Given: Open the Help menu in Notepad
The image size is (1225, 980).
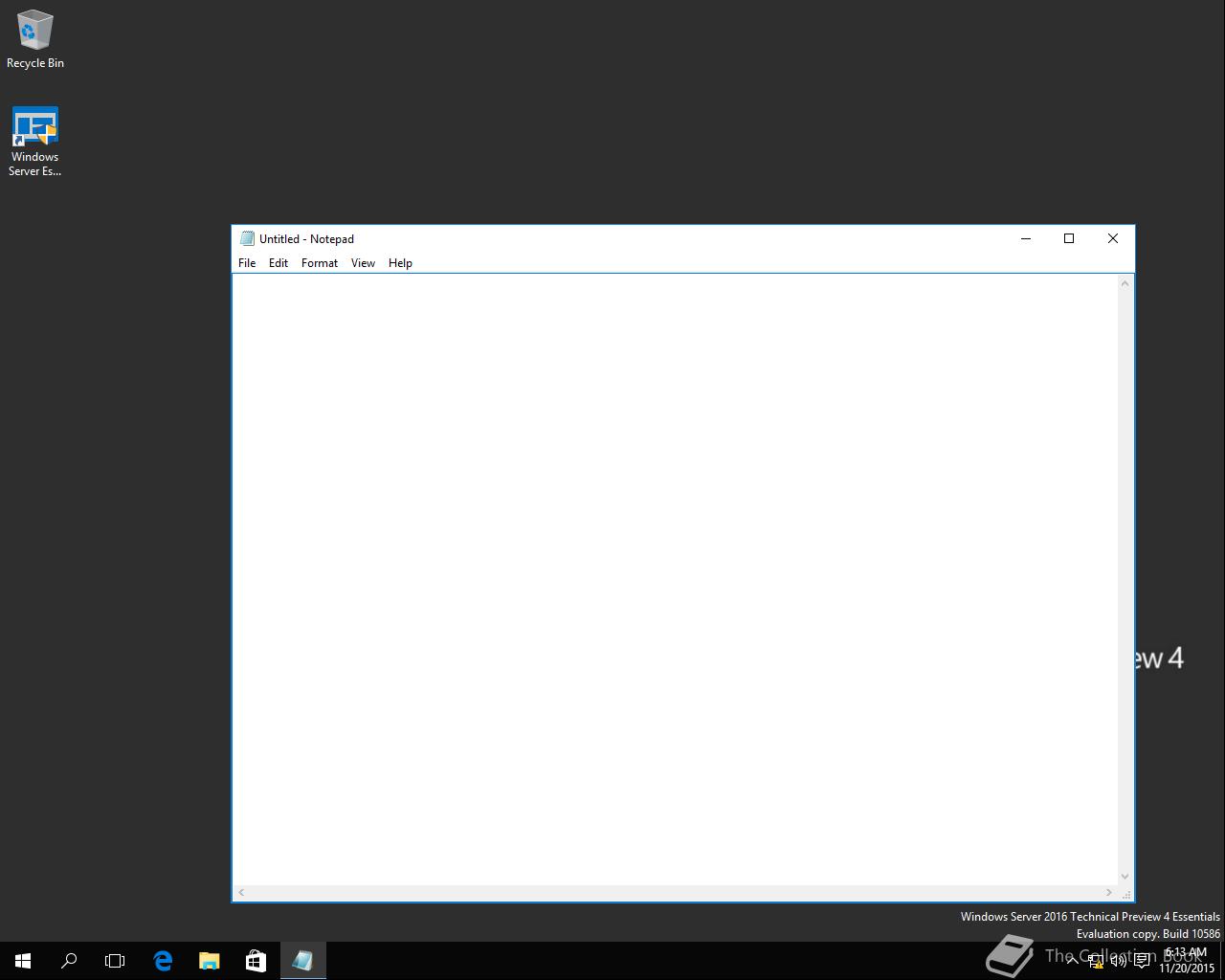Looking at the screenshot, I should pyautogui.click(x=400, y=263).
